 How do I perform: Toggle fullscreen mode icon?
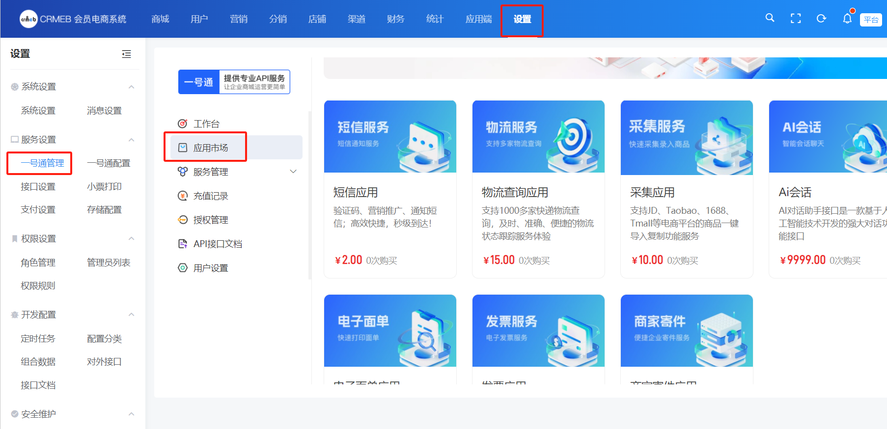[796, 19]
